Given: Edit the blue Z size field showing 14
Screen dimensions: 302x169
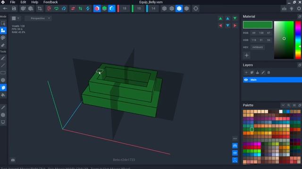Looking at the screenshot, I should [153, 8].
